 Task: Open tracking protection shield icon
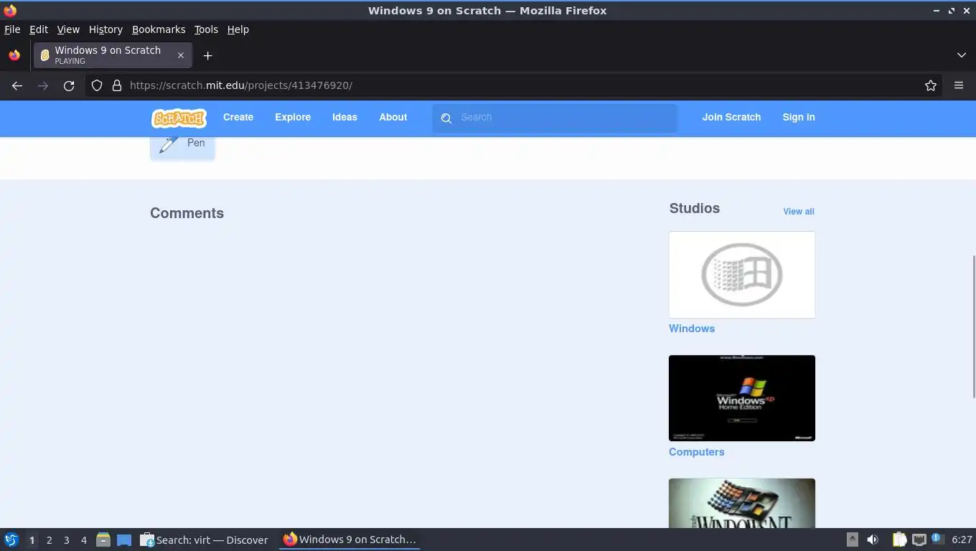pos(97,85)
